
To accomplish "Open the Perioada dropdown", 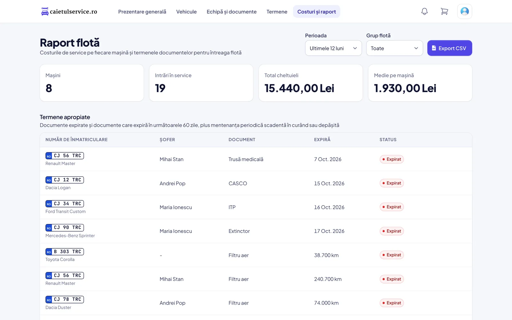I will click(333, 48).
